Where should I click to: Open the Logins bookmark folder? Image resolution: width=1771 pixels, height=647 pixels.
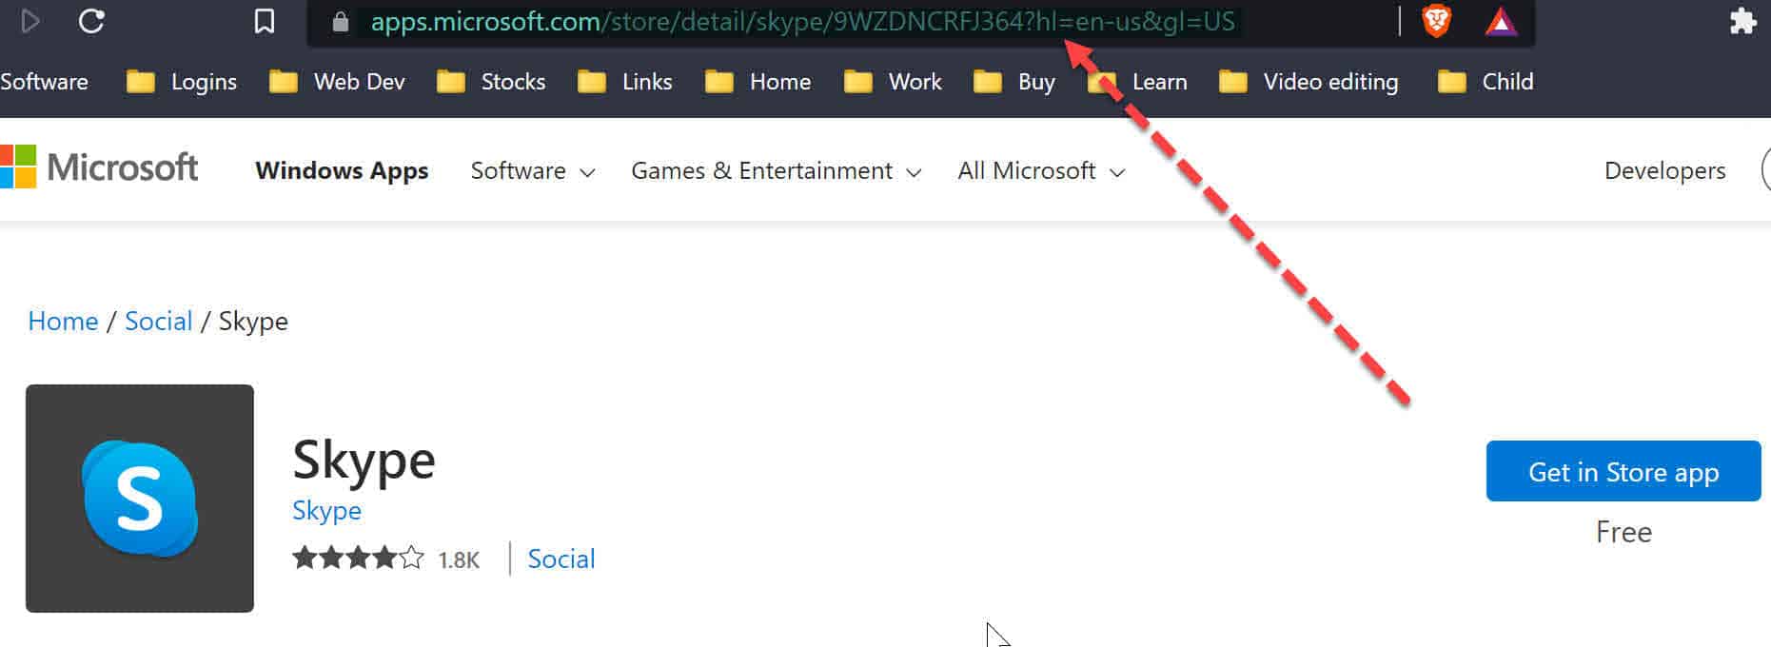(x=182, y=82)
